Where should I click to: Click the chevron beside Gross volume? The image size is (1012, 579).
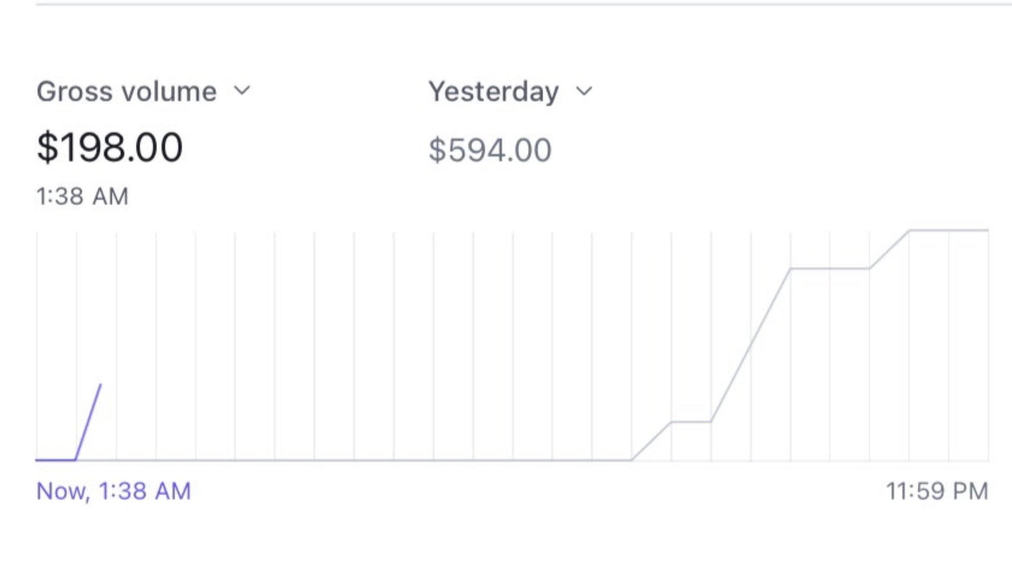[242, 91]
